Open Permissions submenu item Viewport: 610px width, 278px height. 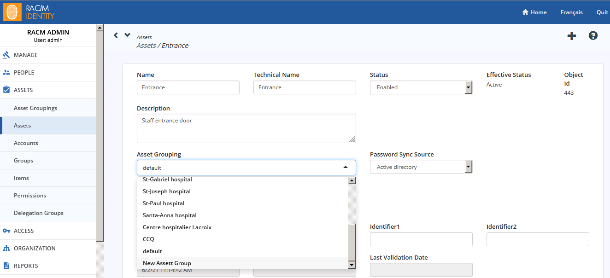coord(48,195)
